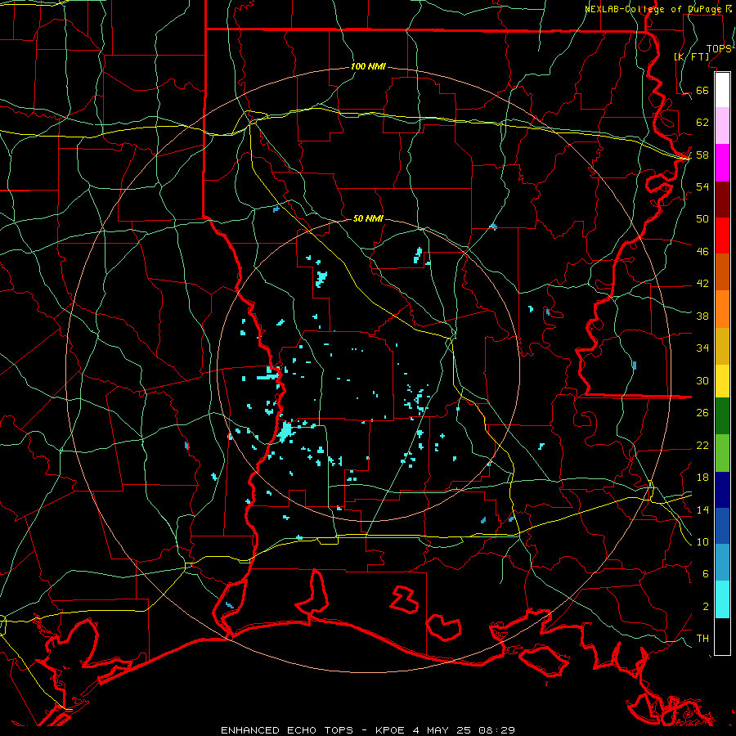Pick the light orange legend swatch

tap(722, 309)
